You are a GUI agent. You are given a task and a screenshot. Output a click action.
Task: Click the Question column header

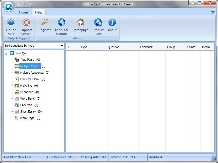click(114, 47)
